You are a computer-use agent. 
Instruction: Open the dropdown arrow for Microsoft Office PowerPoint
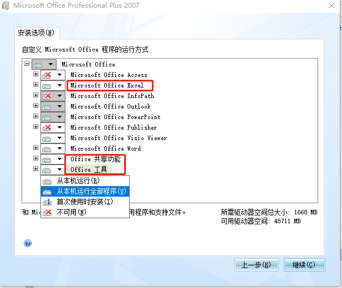click(x=59, y=117)
